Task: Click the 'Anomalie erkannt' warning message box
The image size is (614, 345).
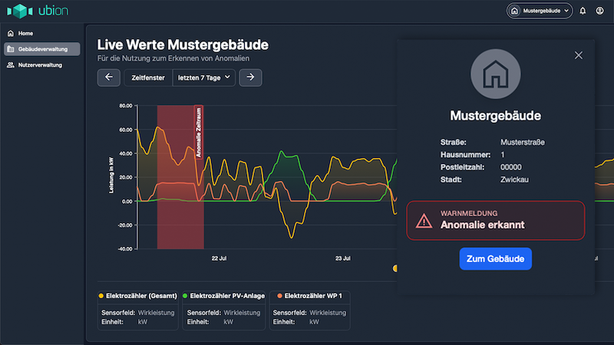Action: pyautogui.click(x=495, y=221)
